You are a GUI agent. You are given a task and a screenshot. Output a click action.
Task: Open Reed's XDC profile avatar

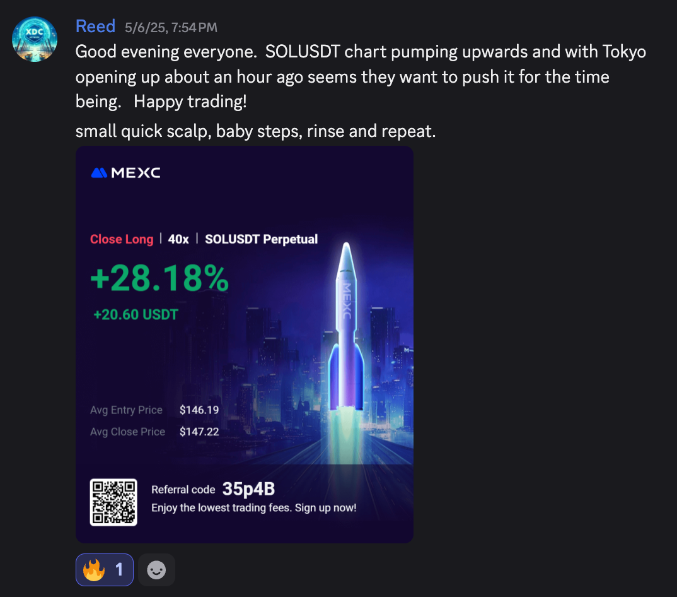tap(35, 39)
